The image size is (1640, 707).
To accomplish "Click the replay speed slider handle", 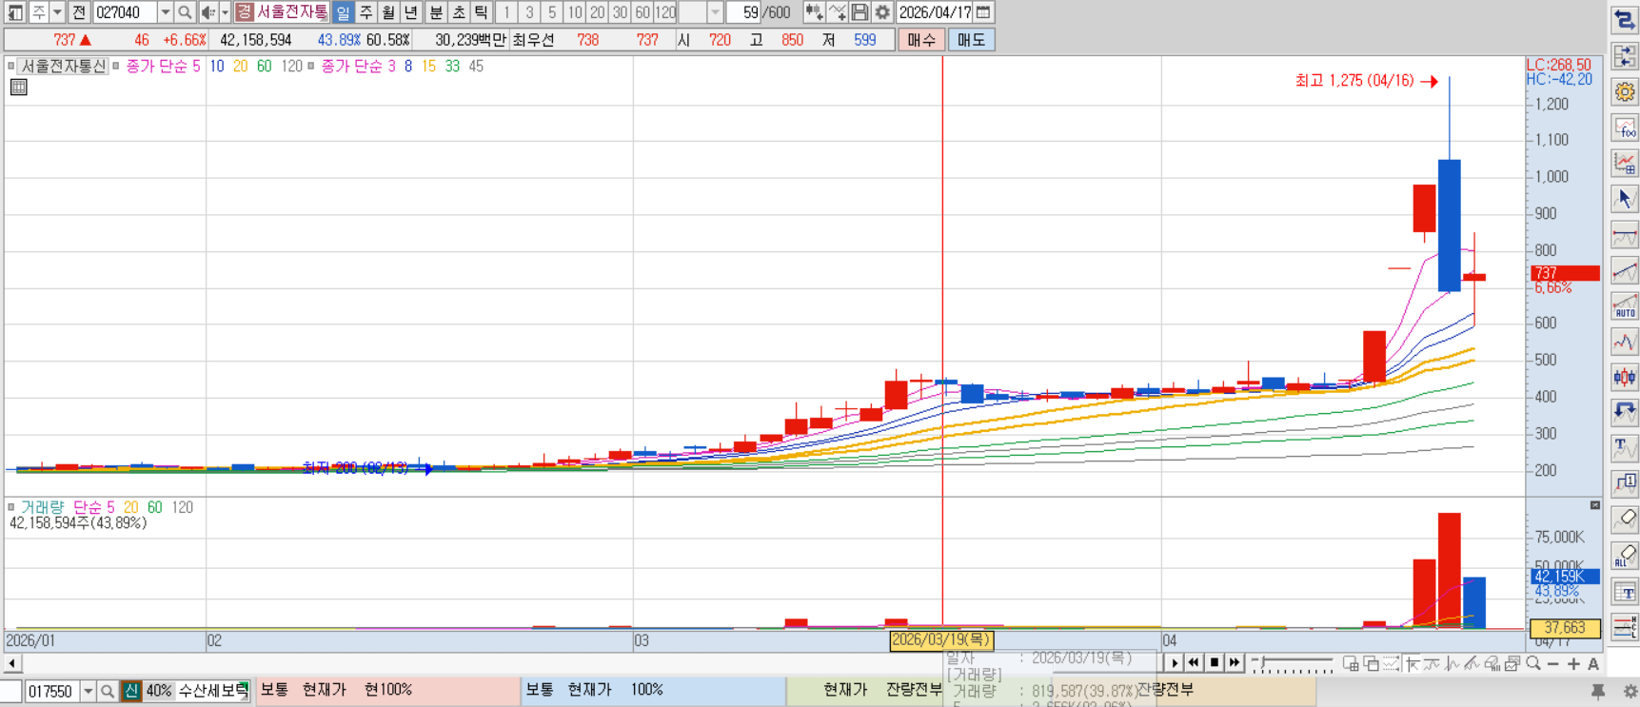I will tap(1262, 662).
